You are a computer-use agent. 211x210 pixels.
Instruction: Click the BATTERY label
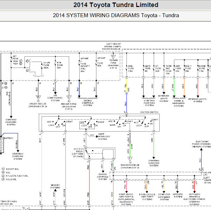9,138
